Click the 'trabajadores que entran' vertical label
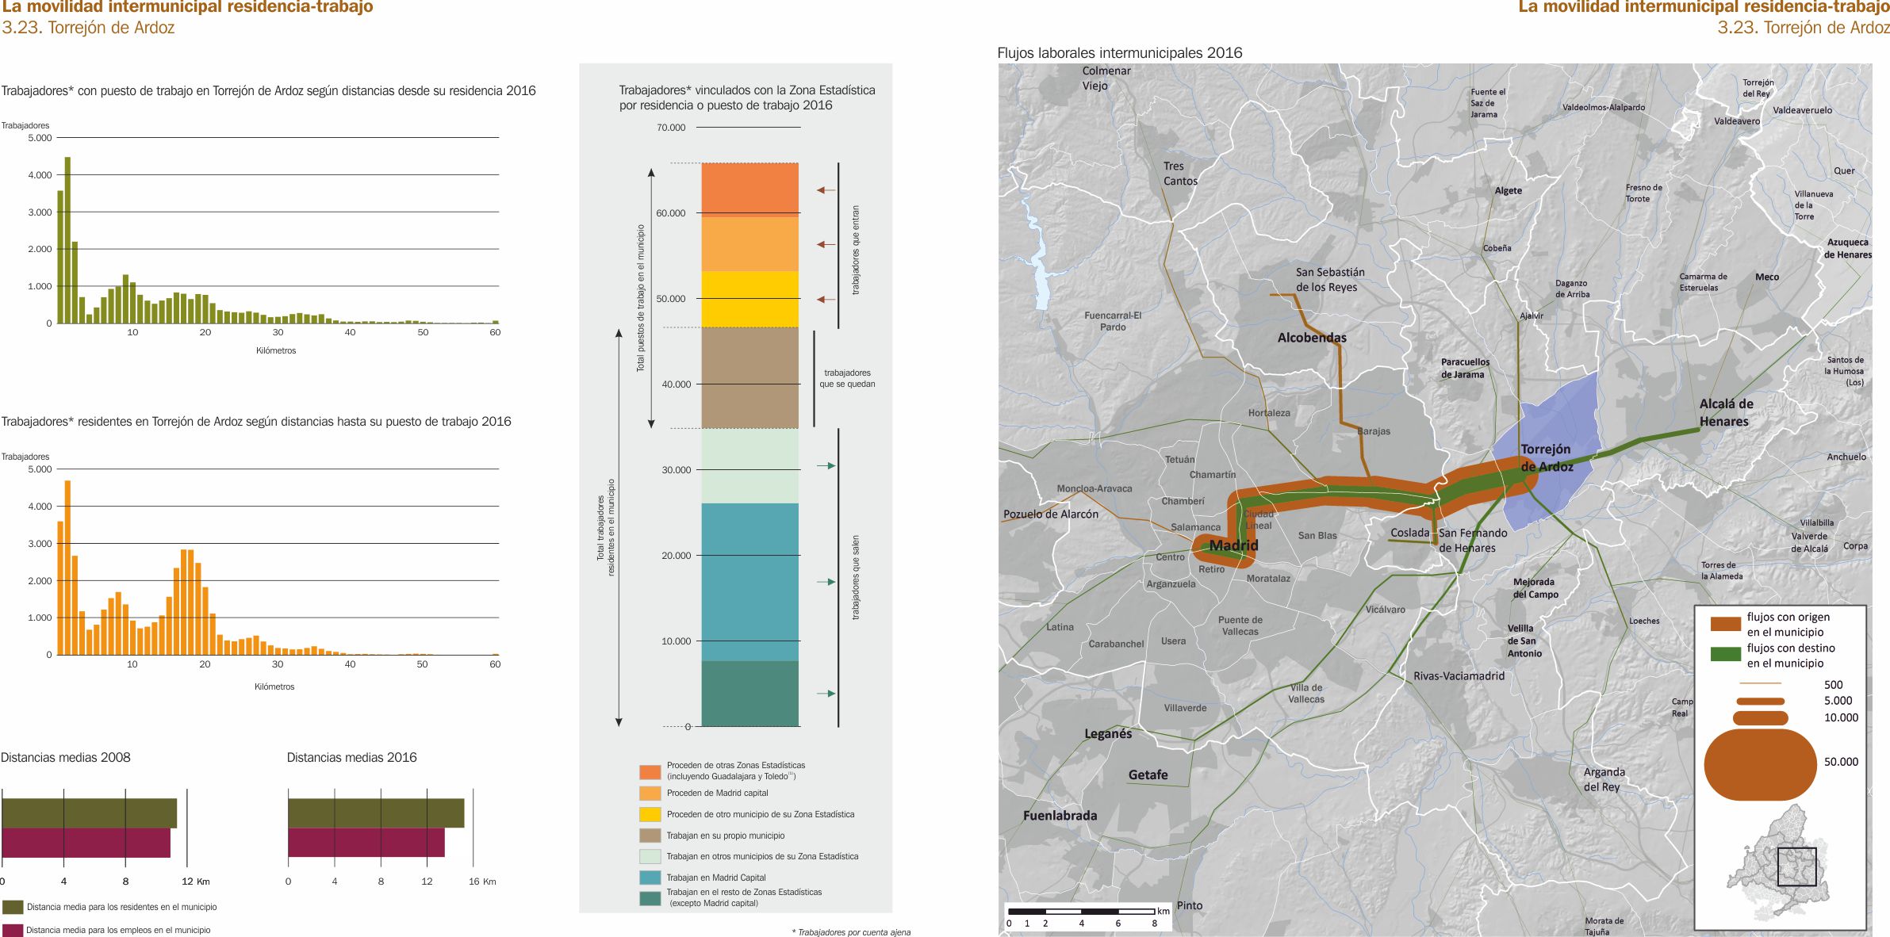This screenshot has width=1890, height=937. click(x=855, y=251)
